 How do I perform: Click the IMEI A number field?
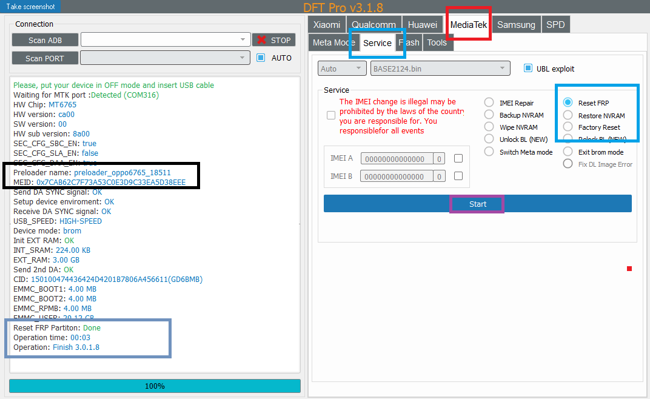pyautogui.click(x=397, y=158)
